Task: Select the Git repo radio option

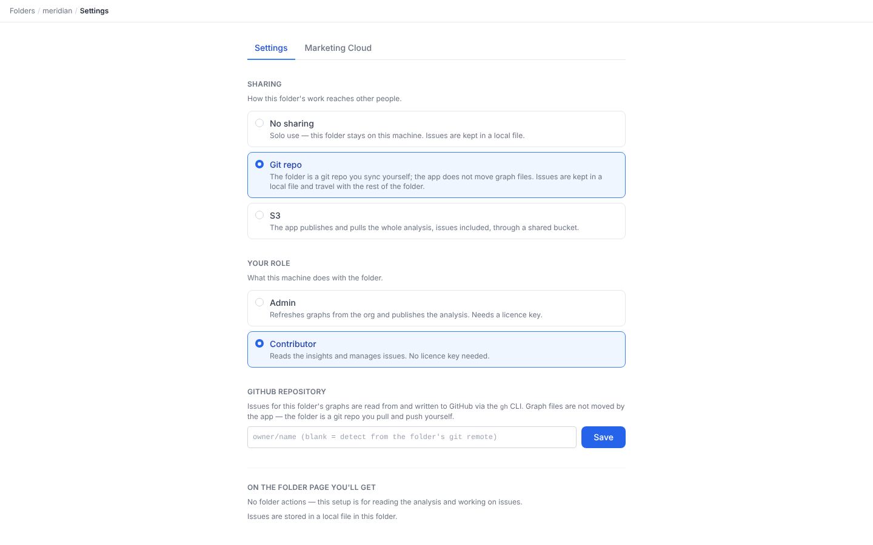Action: 259,164
